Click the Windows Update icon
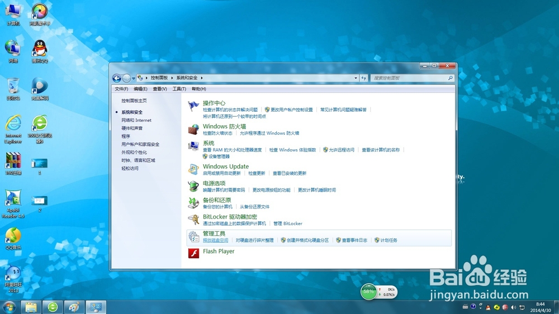This screenshot has height=314, width=559. pos(193,169)
